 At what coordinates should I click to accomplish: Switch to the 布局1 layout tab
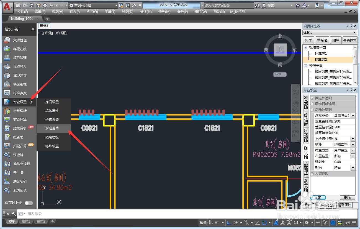[x=26, y=222]
